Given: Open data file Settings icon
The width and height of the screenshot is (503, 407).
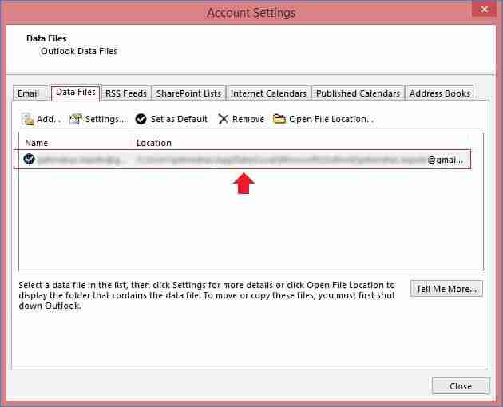Looking at the screenshot, I should point(76,119).
